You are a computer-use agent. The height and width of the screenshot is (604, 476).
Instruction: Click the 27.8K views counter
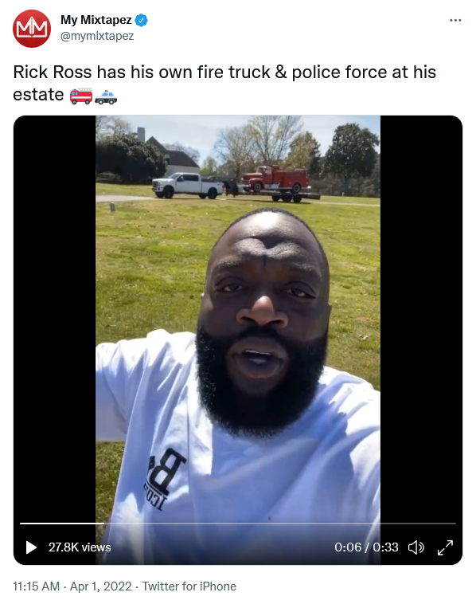(80, 547)
